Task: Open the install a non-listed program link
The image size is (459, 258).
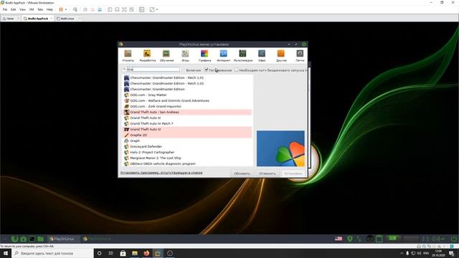Action: (161, 173)
